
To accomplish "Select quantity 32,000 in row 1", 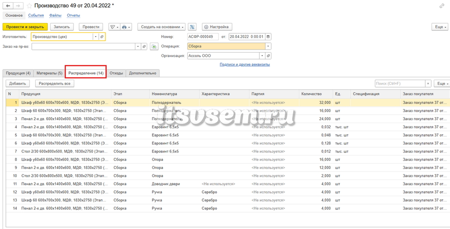I will (x=316, y=102).
